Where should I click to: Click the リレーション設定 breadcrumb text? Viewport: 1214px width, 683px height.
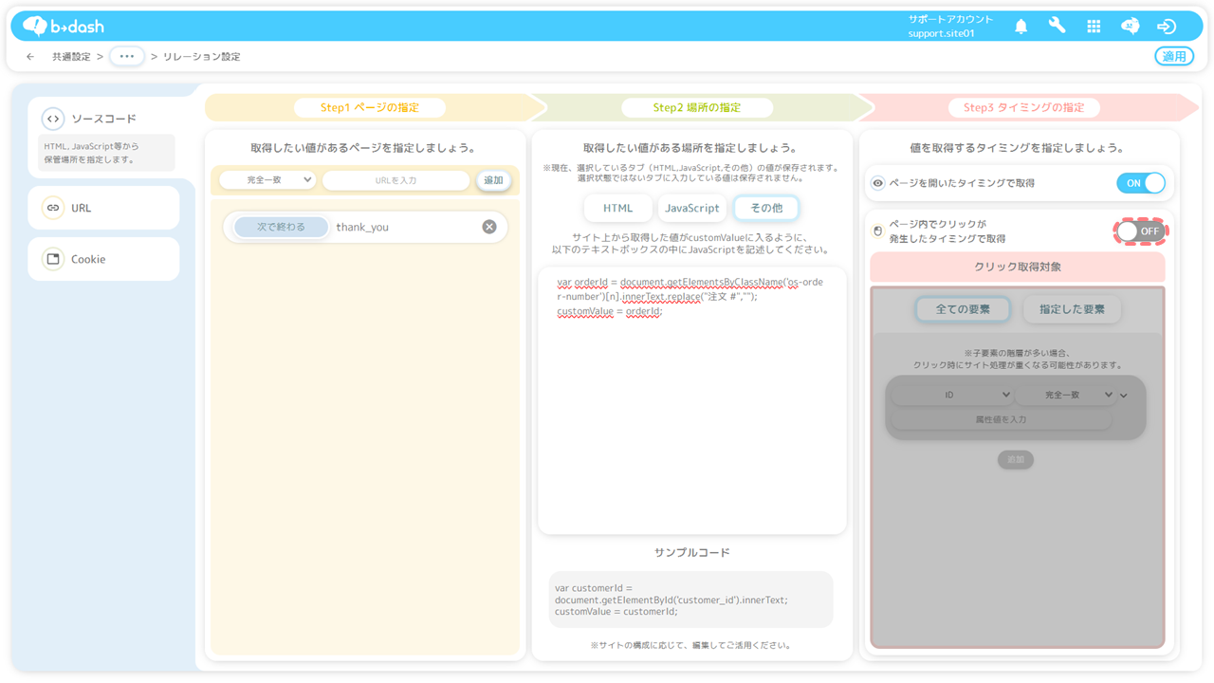202,57
